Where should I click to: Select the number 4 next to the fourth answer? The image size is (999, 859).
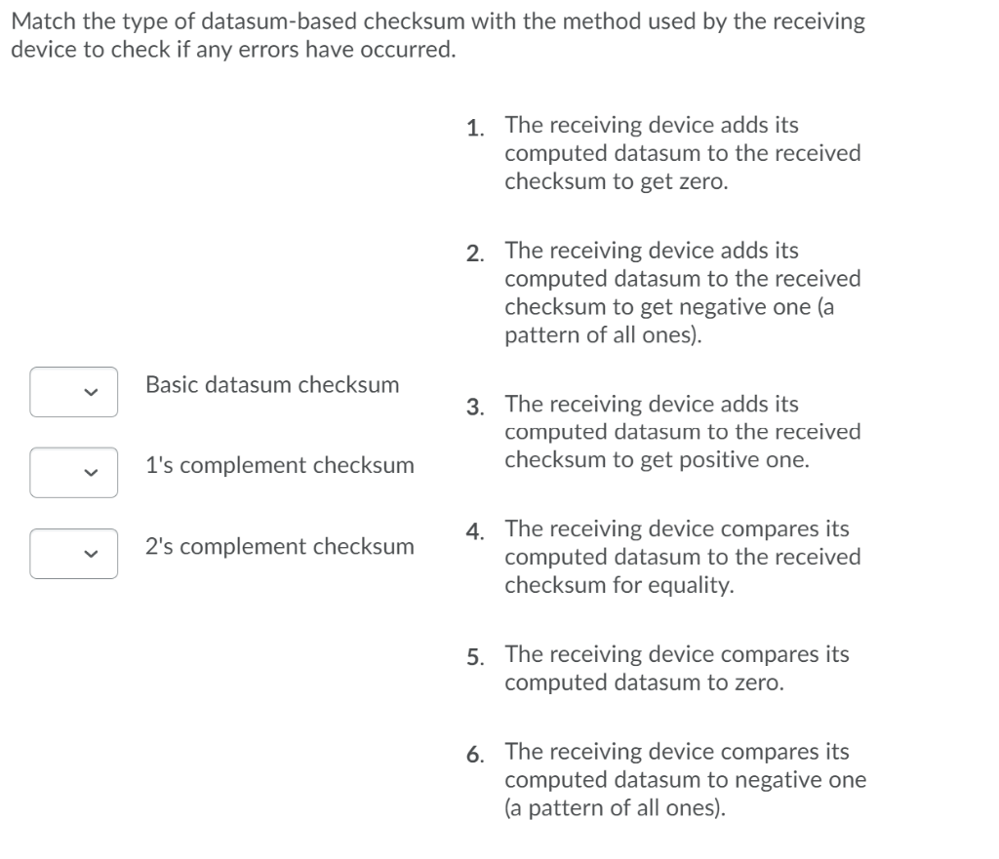[x=472, y=528]
